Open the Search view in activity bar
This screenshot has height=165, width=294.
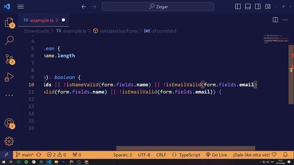[9, 40]
